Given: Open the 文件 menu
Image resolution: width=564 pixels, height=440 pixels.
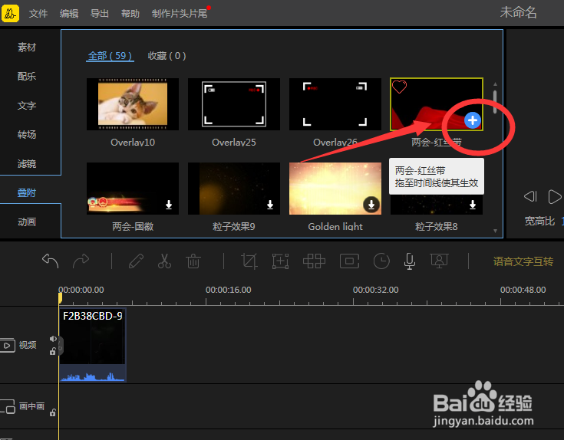Looking at the screenshot, I should point(38,14).
